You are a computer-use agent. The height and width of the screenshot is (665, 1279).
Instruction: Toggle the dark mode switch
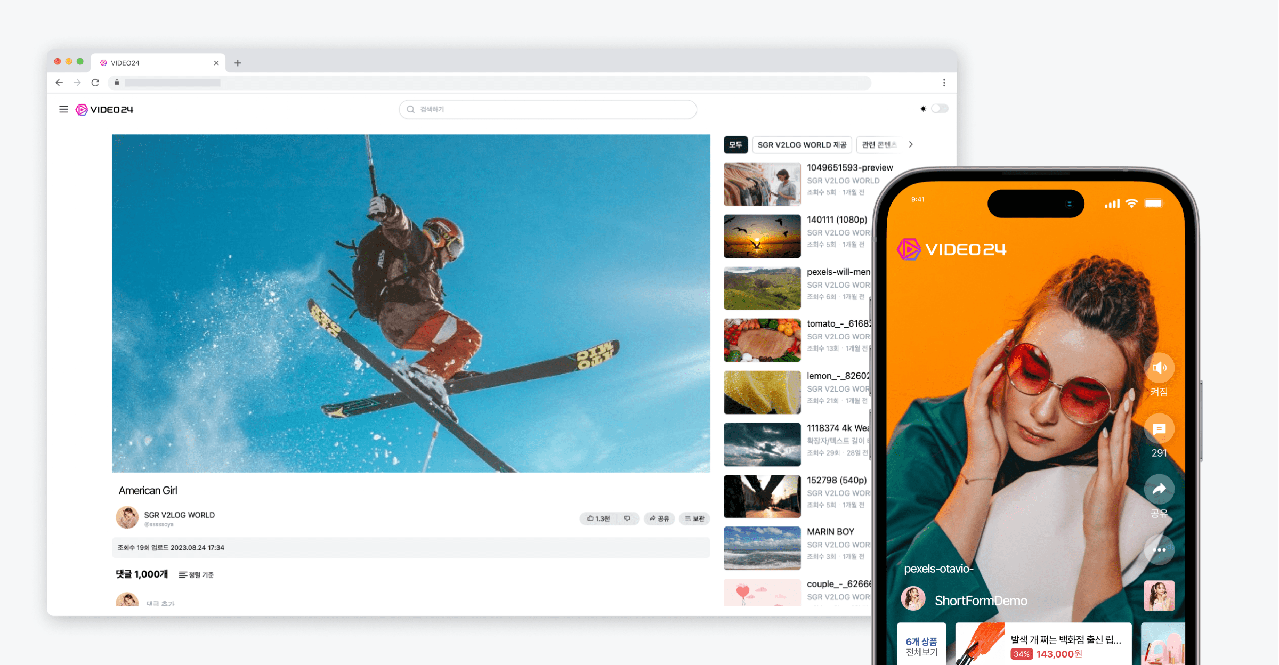click(x=939, y=109)
